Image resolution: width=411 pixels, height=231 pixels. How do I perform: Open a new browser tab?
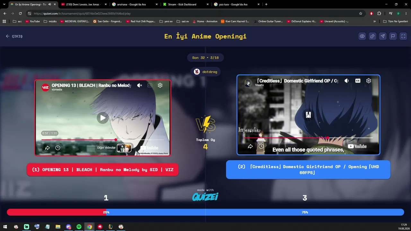(266, 4)
